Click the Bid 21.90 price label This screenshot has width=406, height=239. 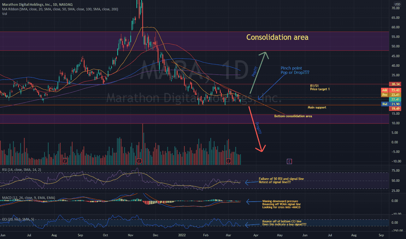click(x=391, y=104)
